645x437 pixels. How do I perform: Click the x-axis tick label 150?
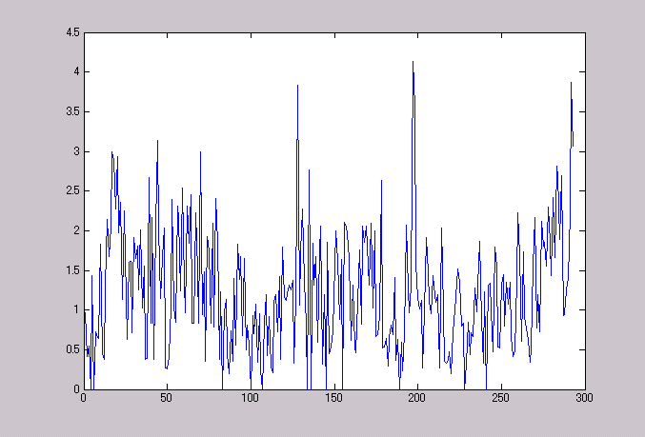click(x=333, y=399)
